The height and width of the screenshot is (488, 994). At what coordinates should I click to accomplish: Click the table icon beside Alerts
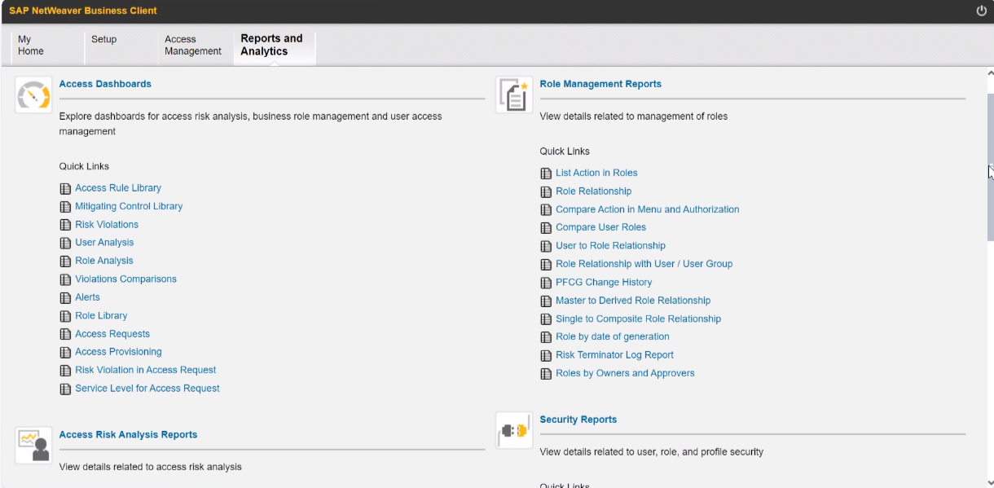[66, 298]
